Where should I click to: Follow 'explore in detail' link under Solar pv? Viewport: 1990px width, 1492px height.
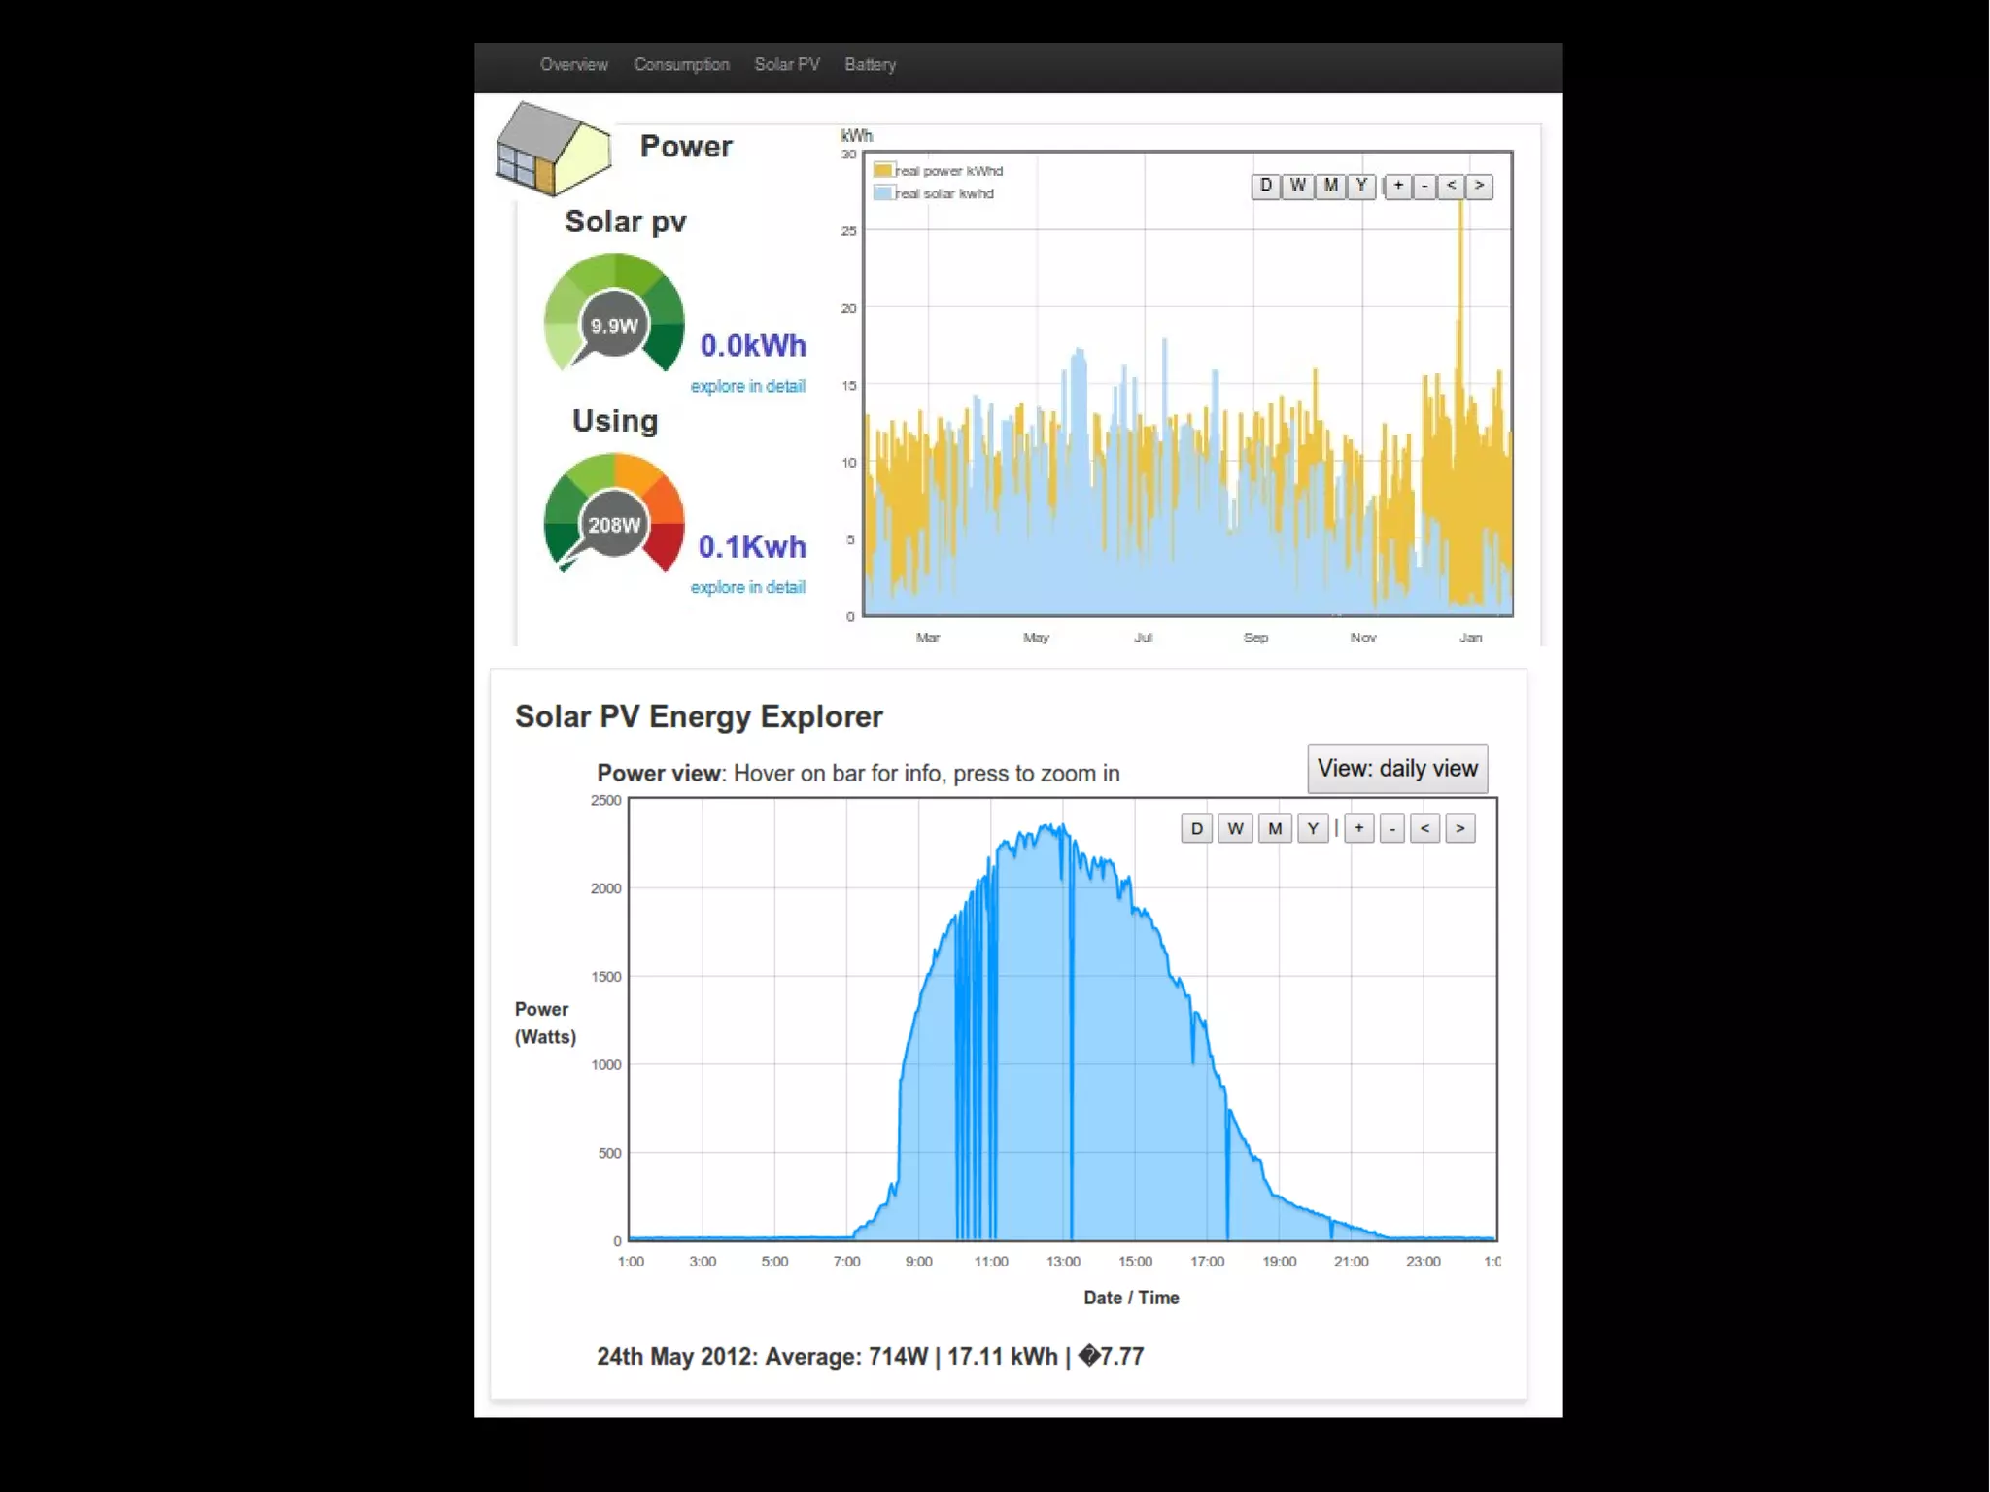click(x=747, y=386)
